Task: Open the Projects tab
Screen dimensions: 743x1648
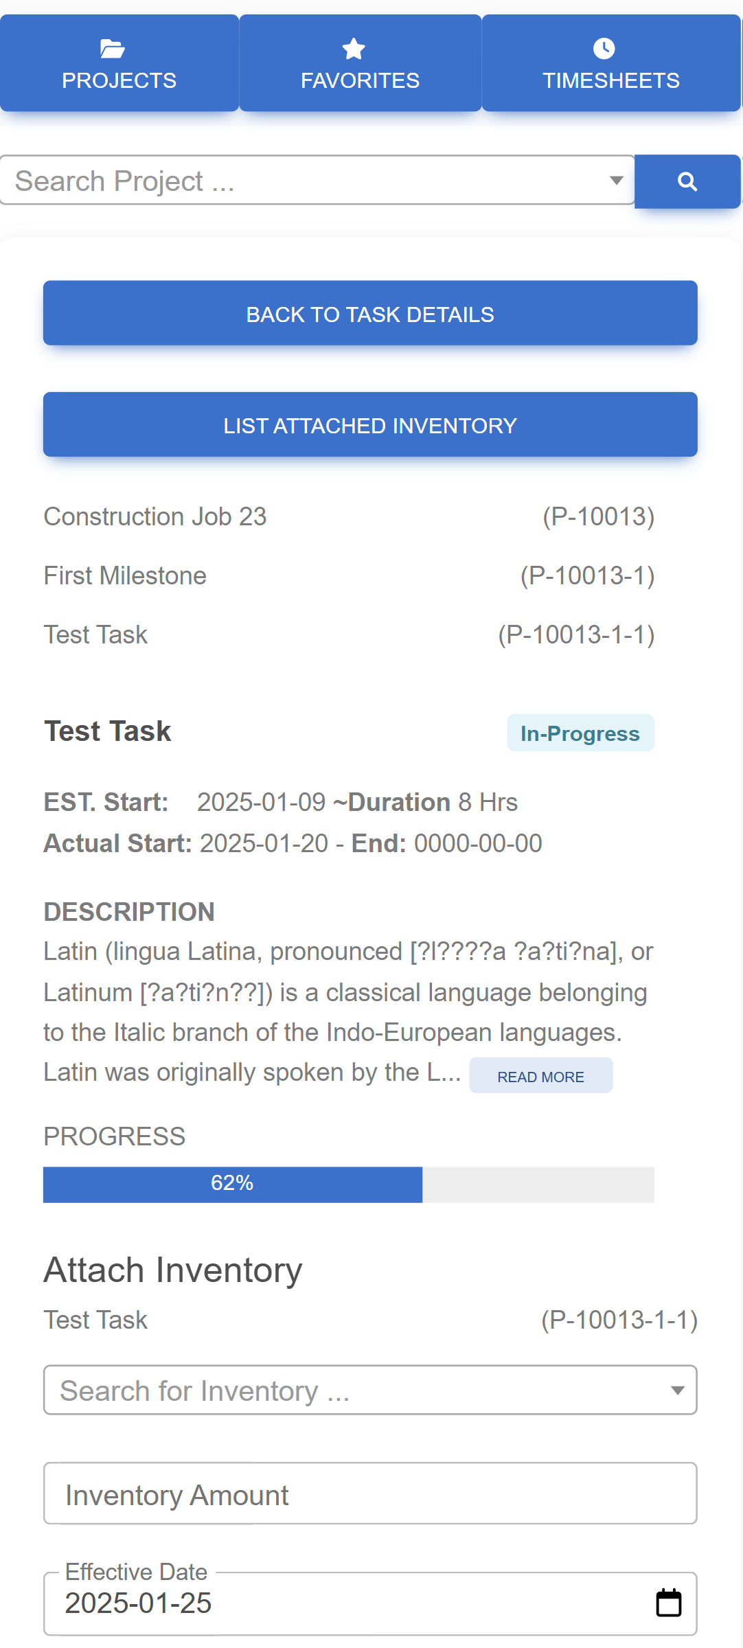Action: [119, 63]
